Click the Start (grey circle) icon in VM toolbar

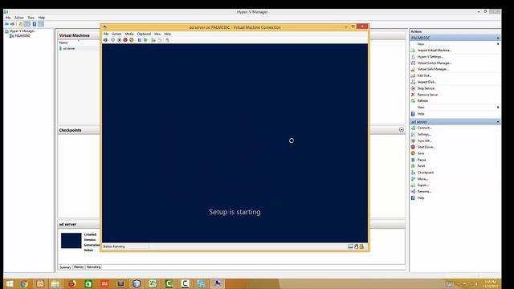[x=112, y=40]
